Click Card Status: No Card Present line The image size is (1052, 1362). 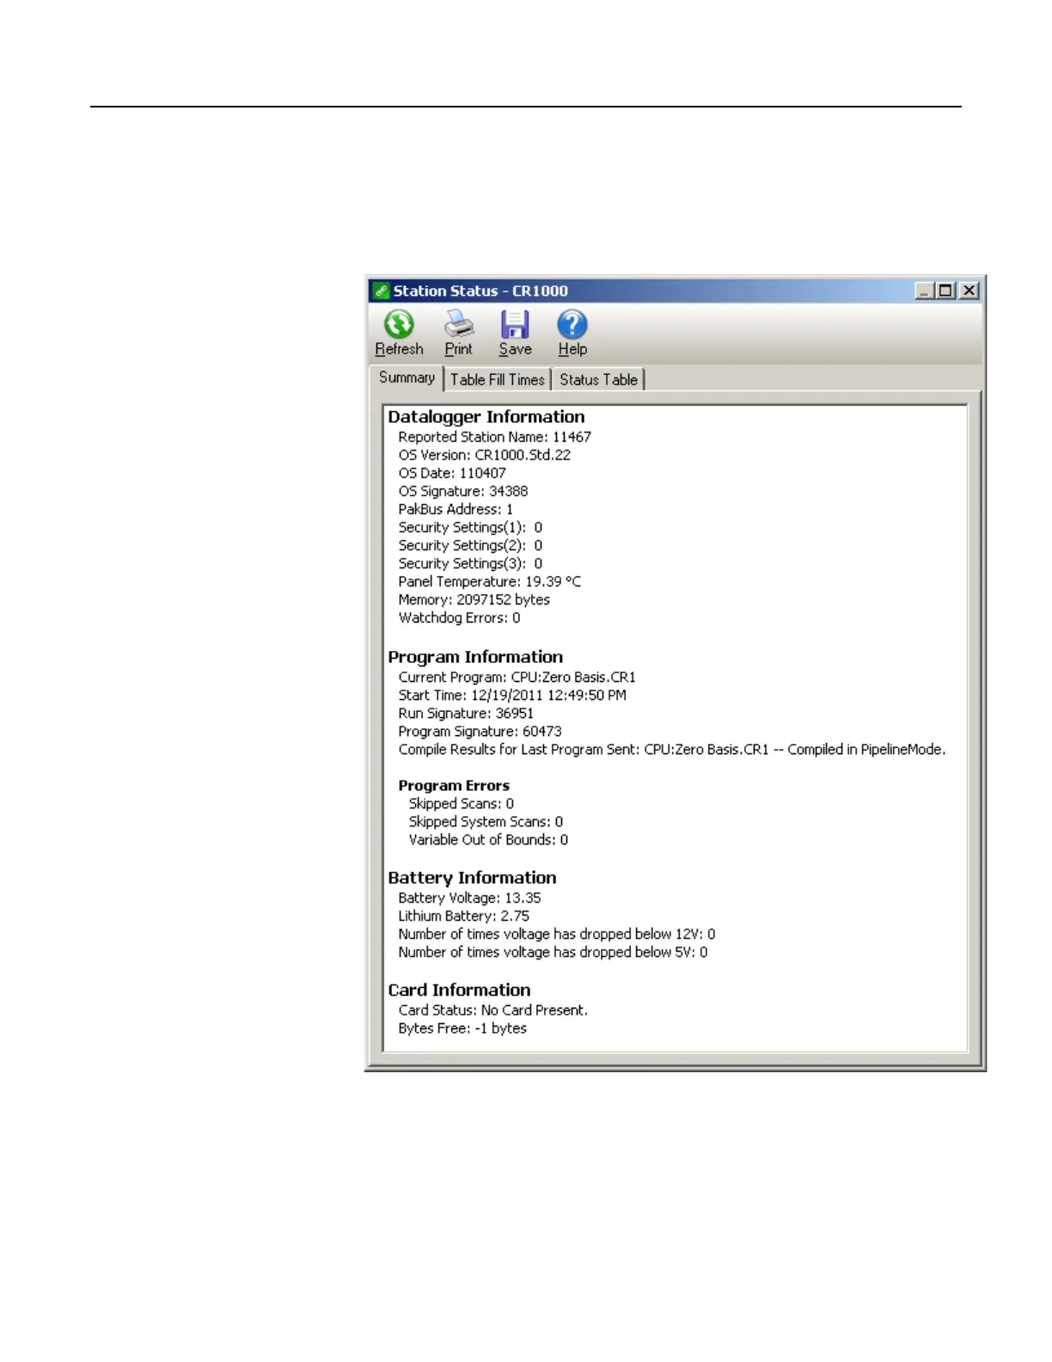coord(492,1010)
